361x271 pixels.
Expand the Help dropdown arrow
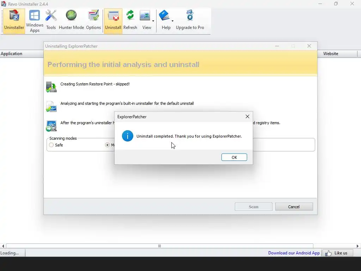(172, 21)
